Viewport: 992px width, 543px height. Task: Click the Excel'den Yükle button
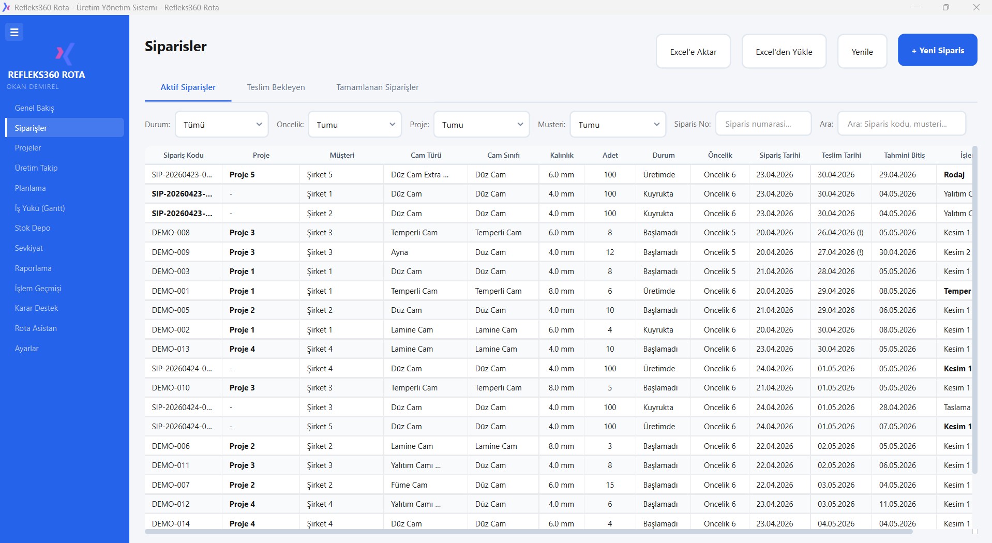(784, 52)
